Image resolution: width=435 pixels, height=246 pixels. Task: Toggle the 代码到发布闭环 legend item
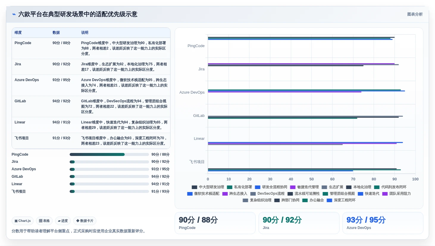point(390,187)
